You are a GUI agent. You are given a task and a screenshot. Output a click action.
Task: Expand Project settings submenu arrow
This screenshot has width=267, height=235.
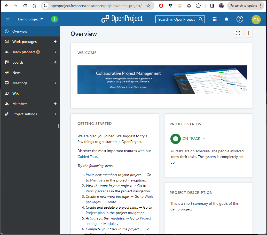coord(55,114)
